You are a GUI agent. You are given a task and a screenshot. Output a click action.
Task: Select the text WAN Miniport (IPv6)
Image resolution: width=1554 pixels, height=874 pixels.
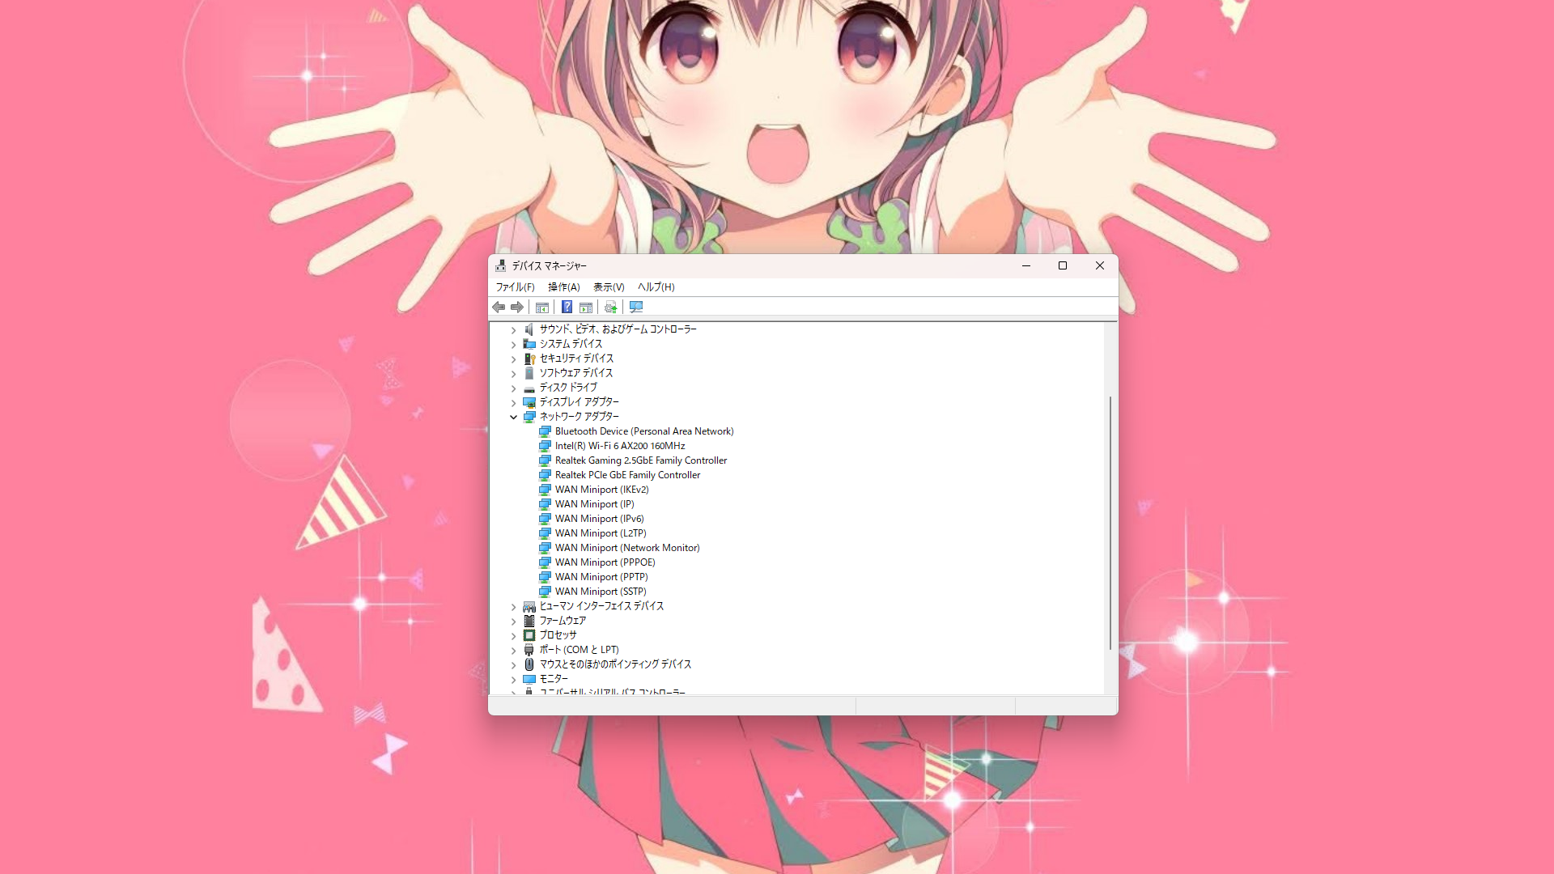[x=600, y=519]
